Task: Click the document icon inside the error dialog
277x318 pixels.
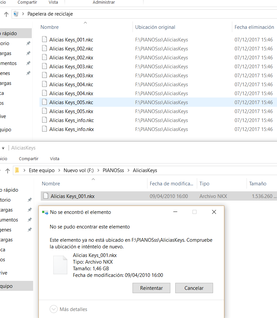Action: click(60, 265)
